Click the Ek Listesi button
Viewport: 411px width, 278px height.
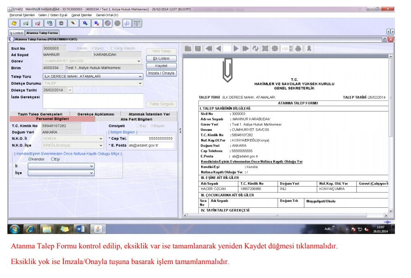(161, 58)
